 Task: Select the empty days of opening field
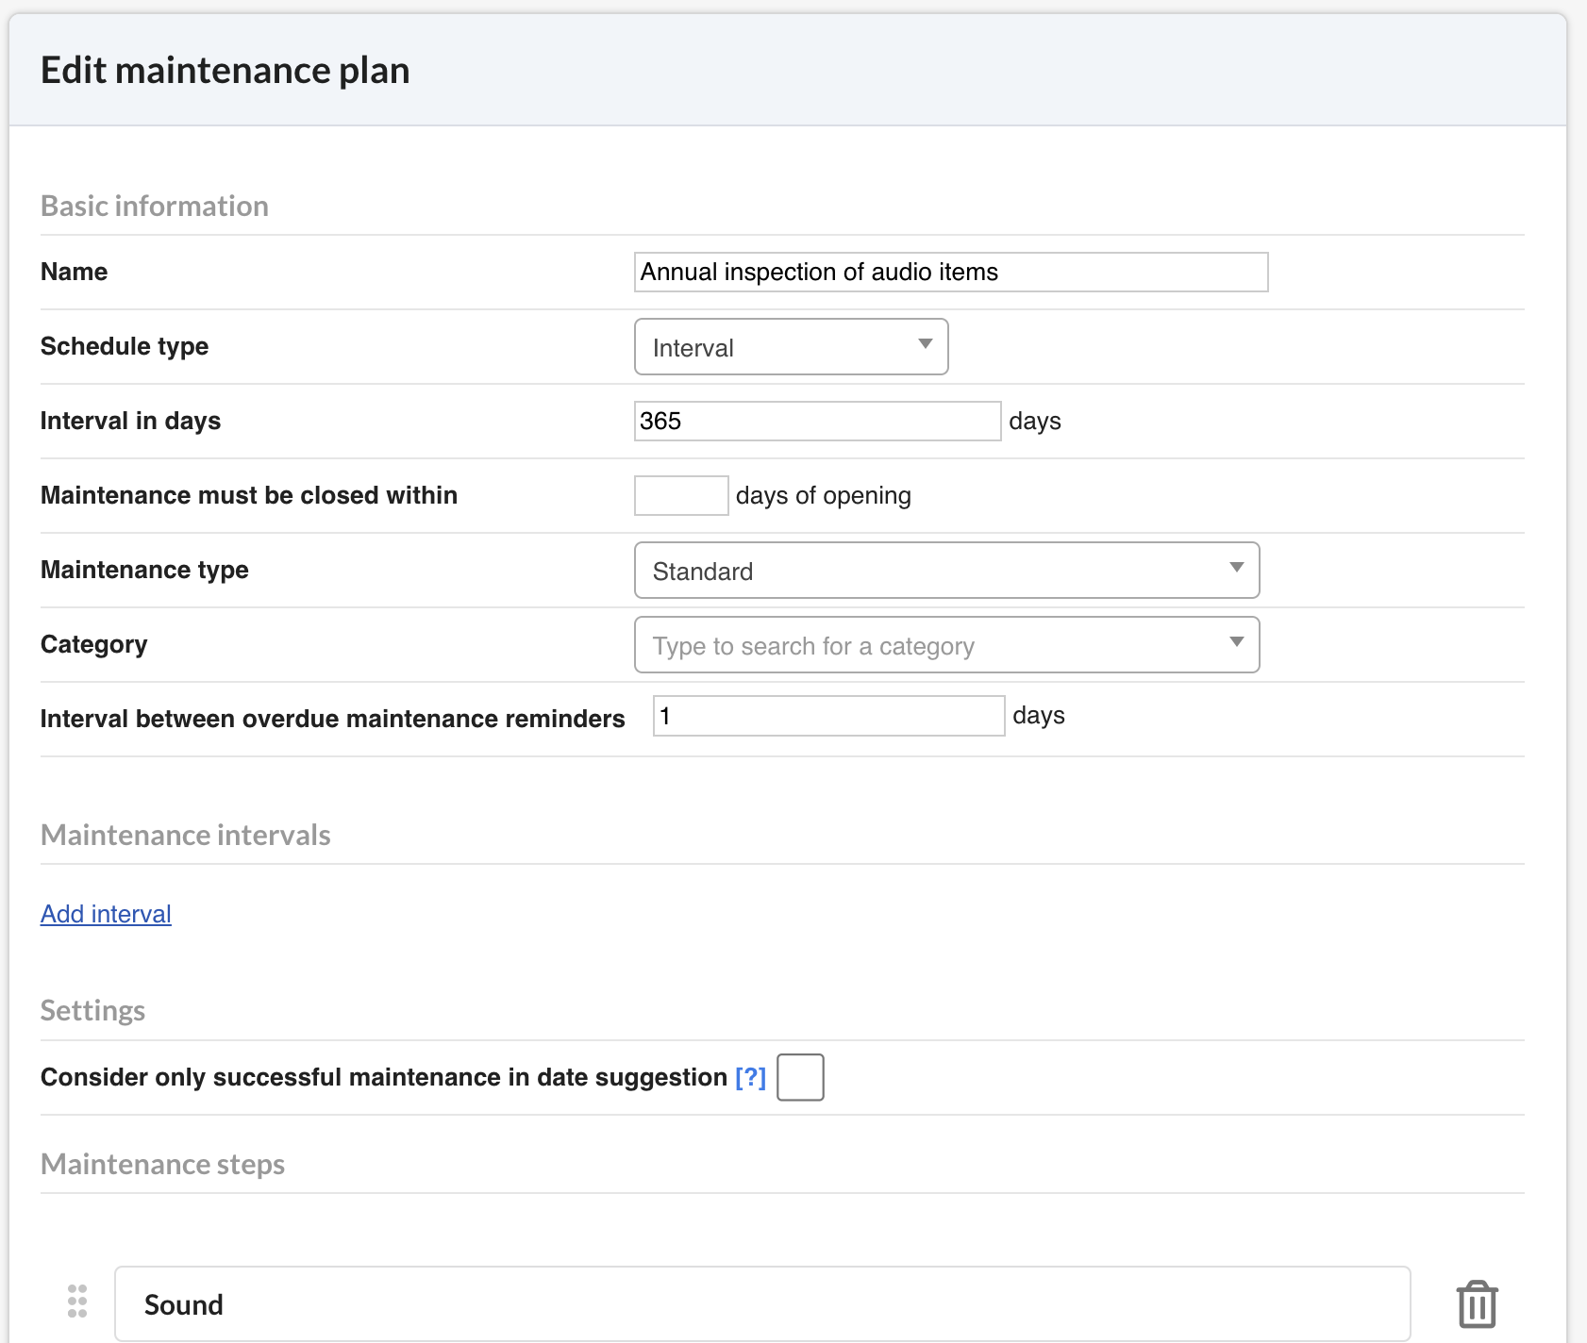point(680,495)
